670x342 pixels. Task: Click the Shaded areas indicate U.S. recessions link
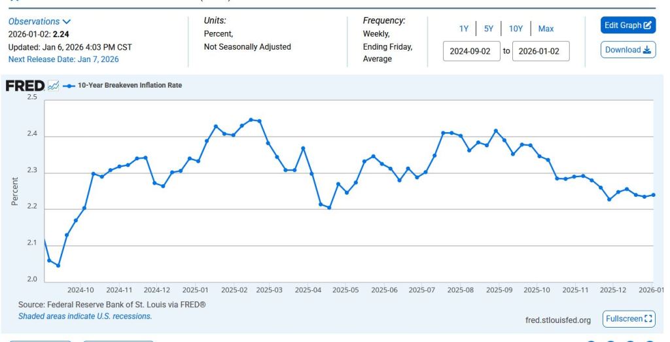pos(84,316)
